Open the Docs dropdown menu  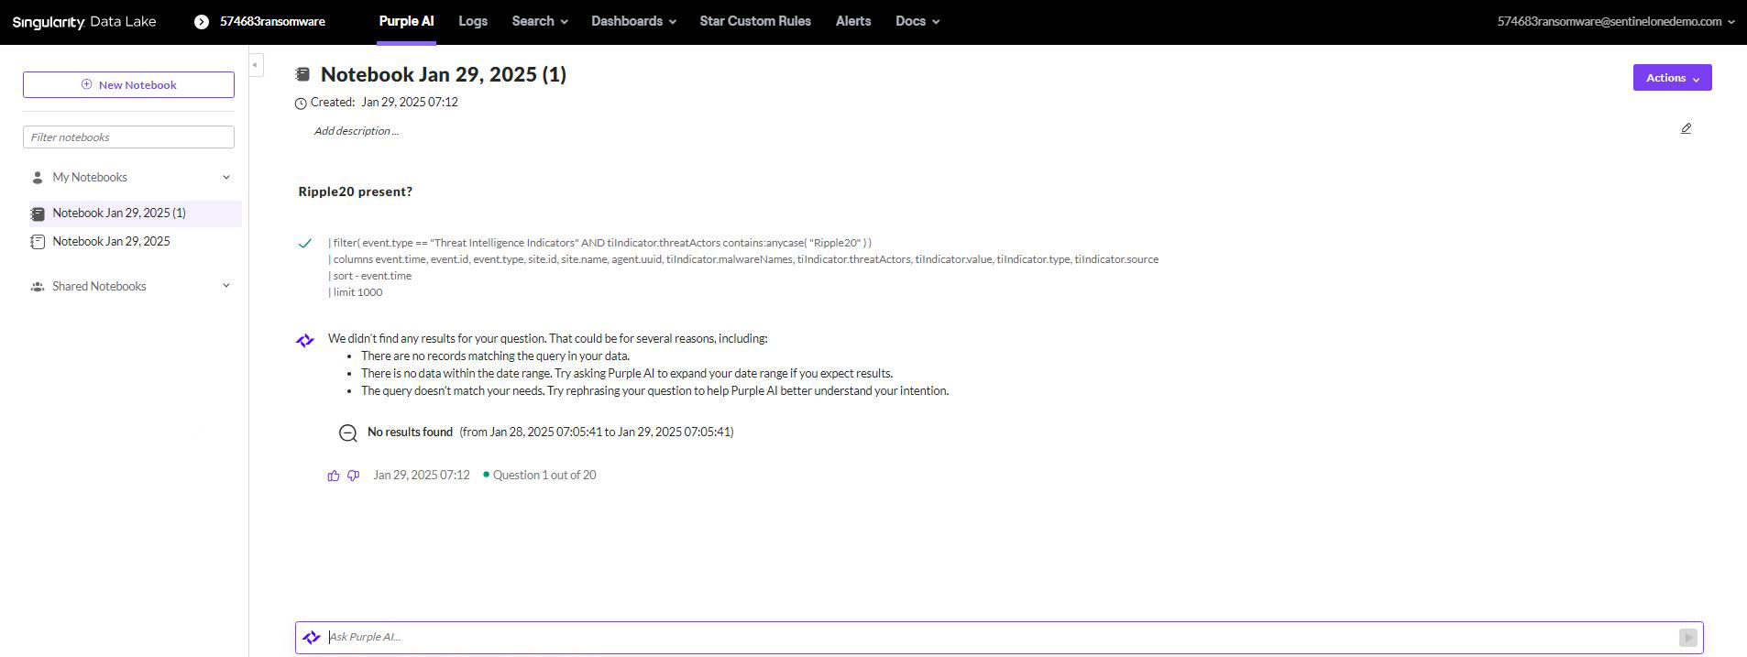tap(917, 21)
